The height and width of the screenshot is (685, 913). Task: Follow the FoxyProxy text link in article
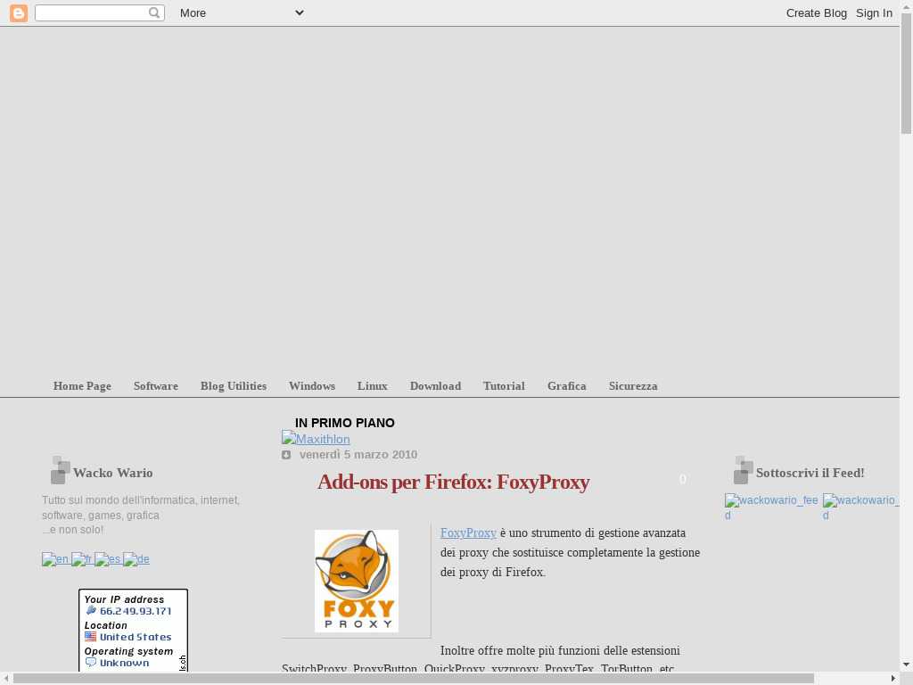click(x=468, y=532)
